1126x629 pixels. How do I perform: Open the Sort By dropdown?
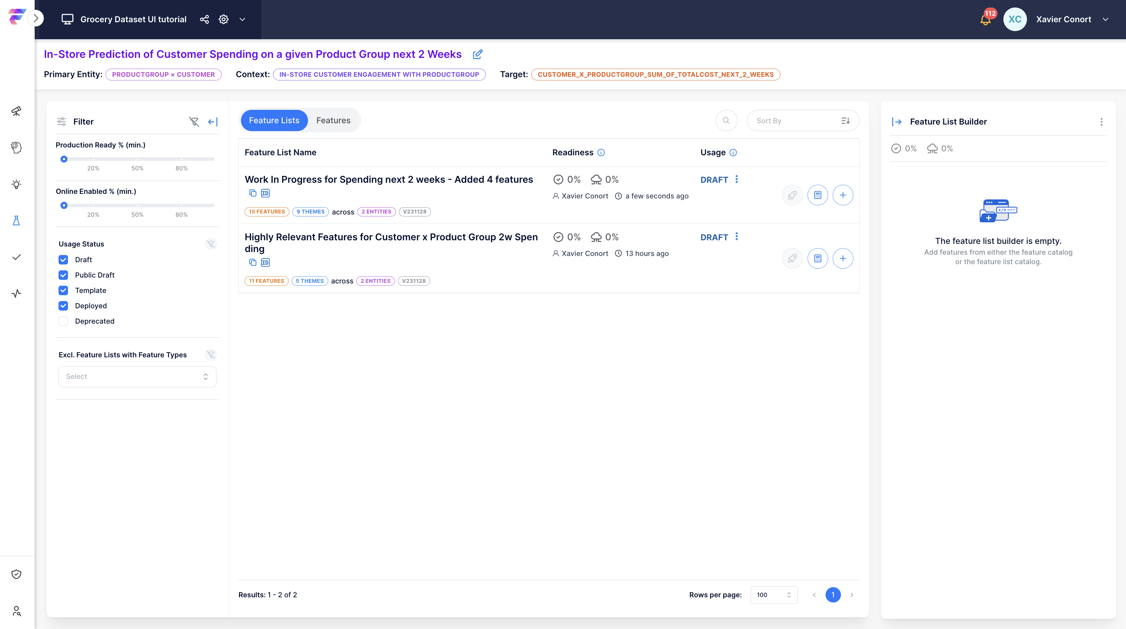803,121
